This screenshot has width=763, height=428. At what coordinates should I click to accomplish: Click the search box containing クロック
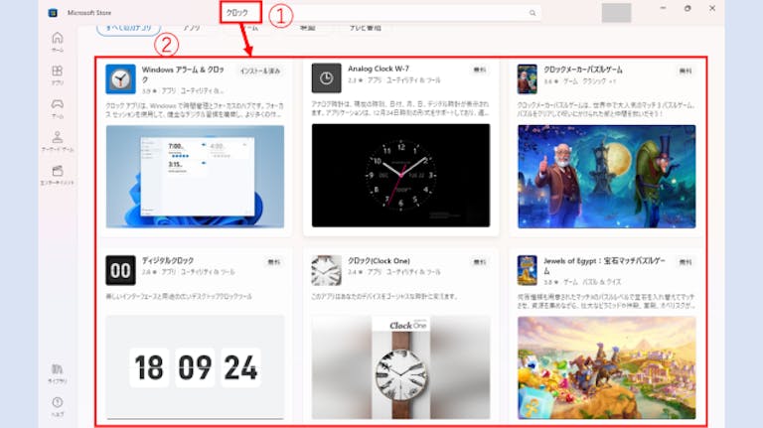(381, 13)
